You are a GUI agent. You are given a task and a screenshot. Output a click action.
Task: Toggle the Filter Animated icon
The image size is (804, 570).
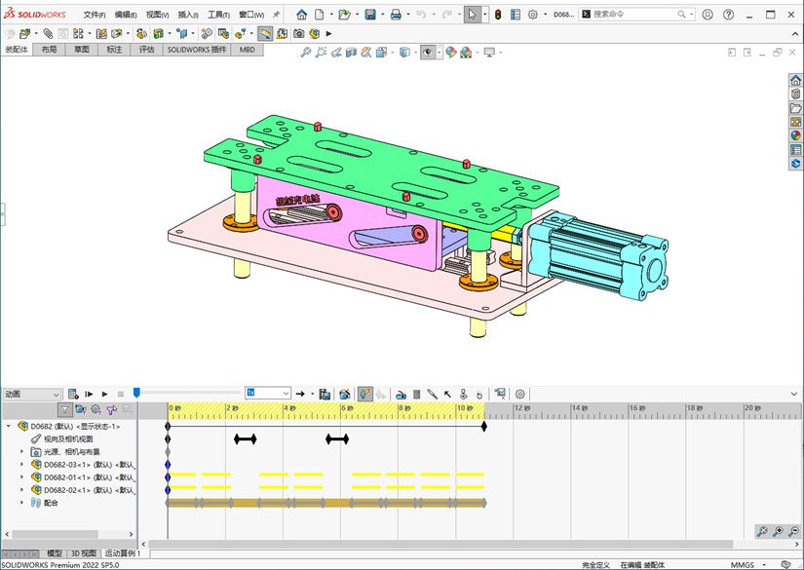click(81, 409)
